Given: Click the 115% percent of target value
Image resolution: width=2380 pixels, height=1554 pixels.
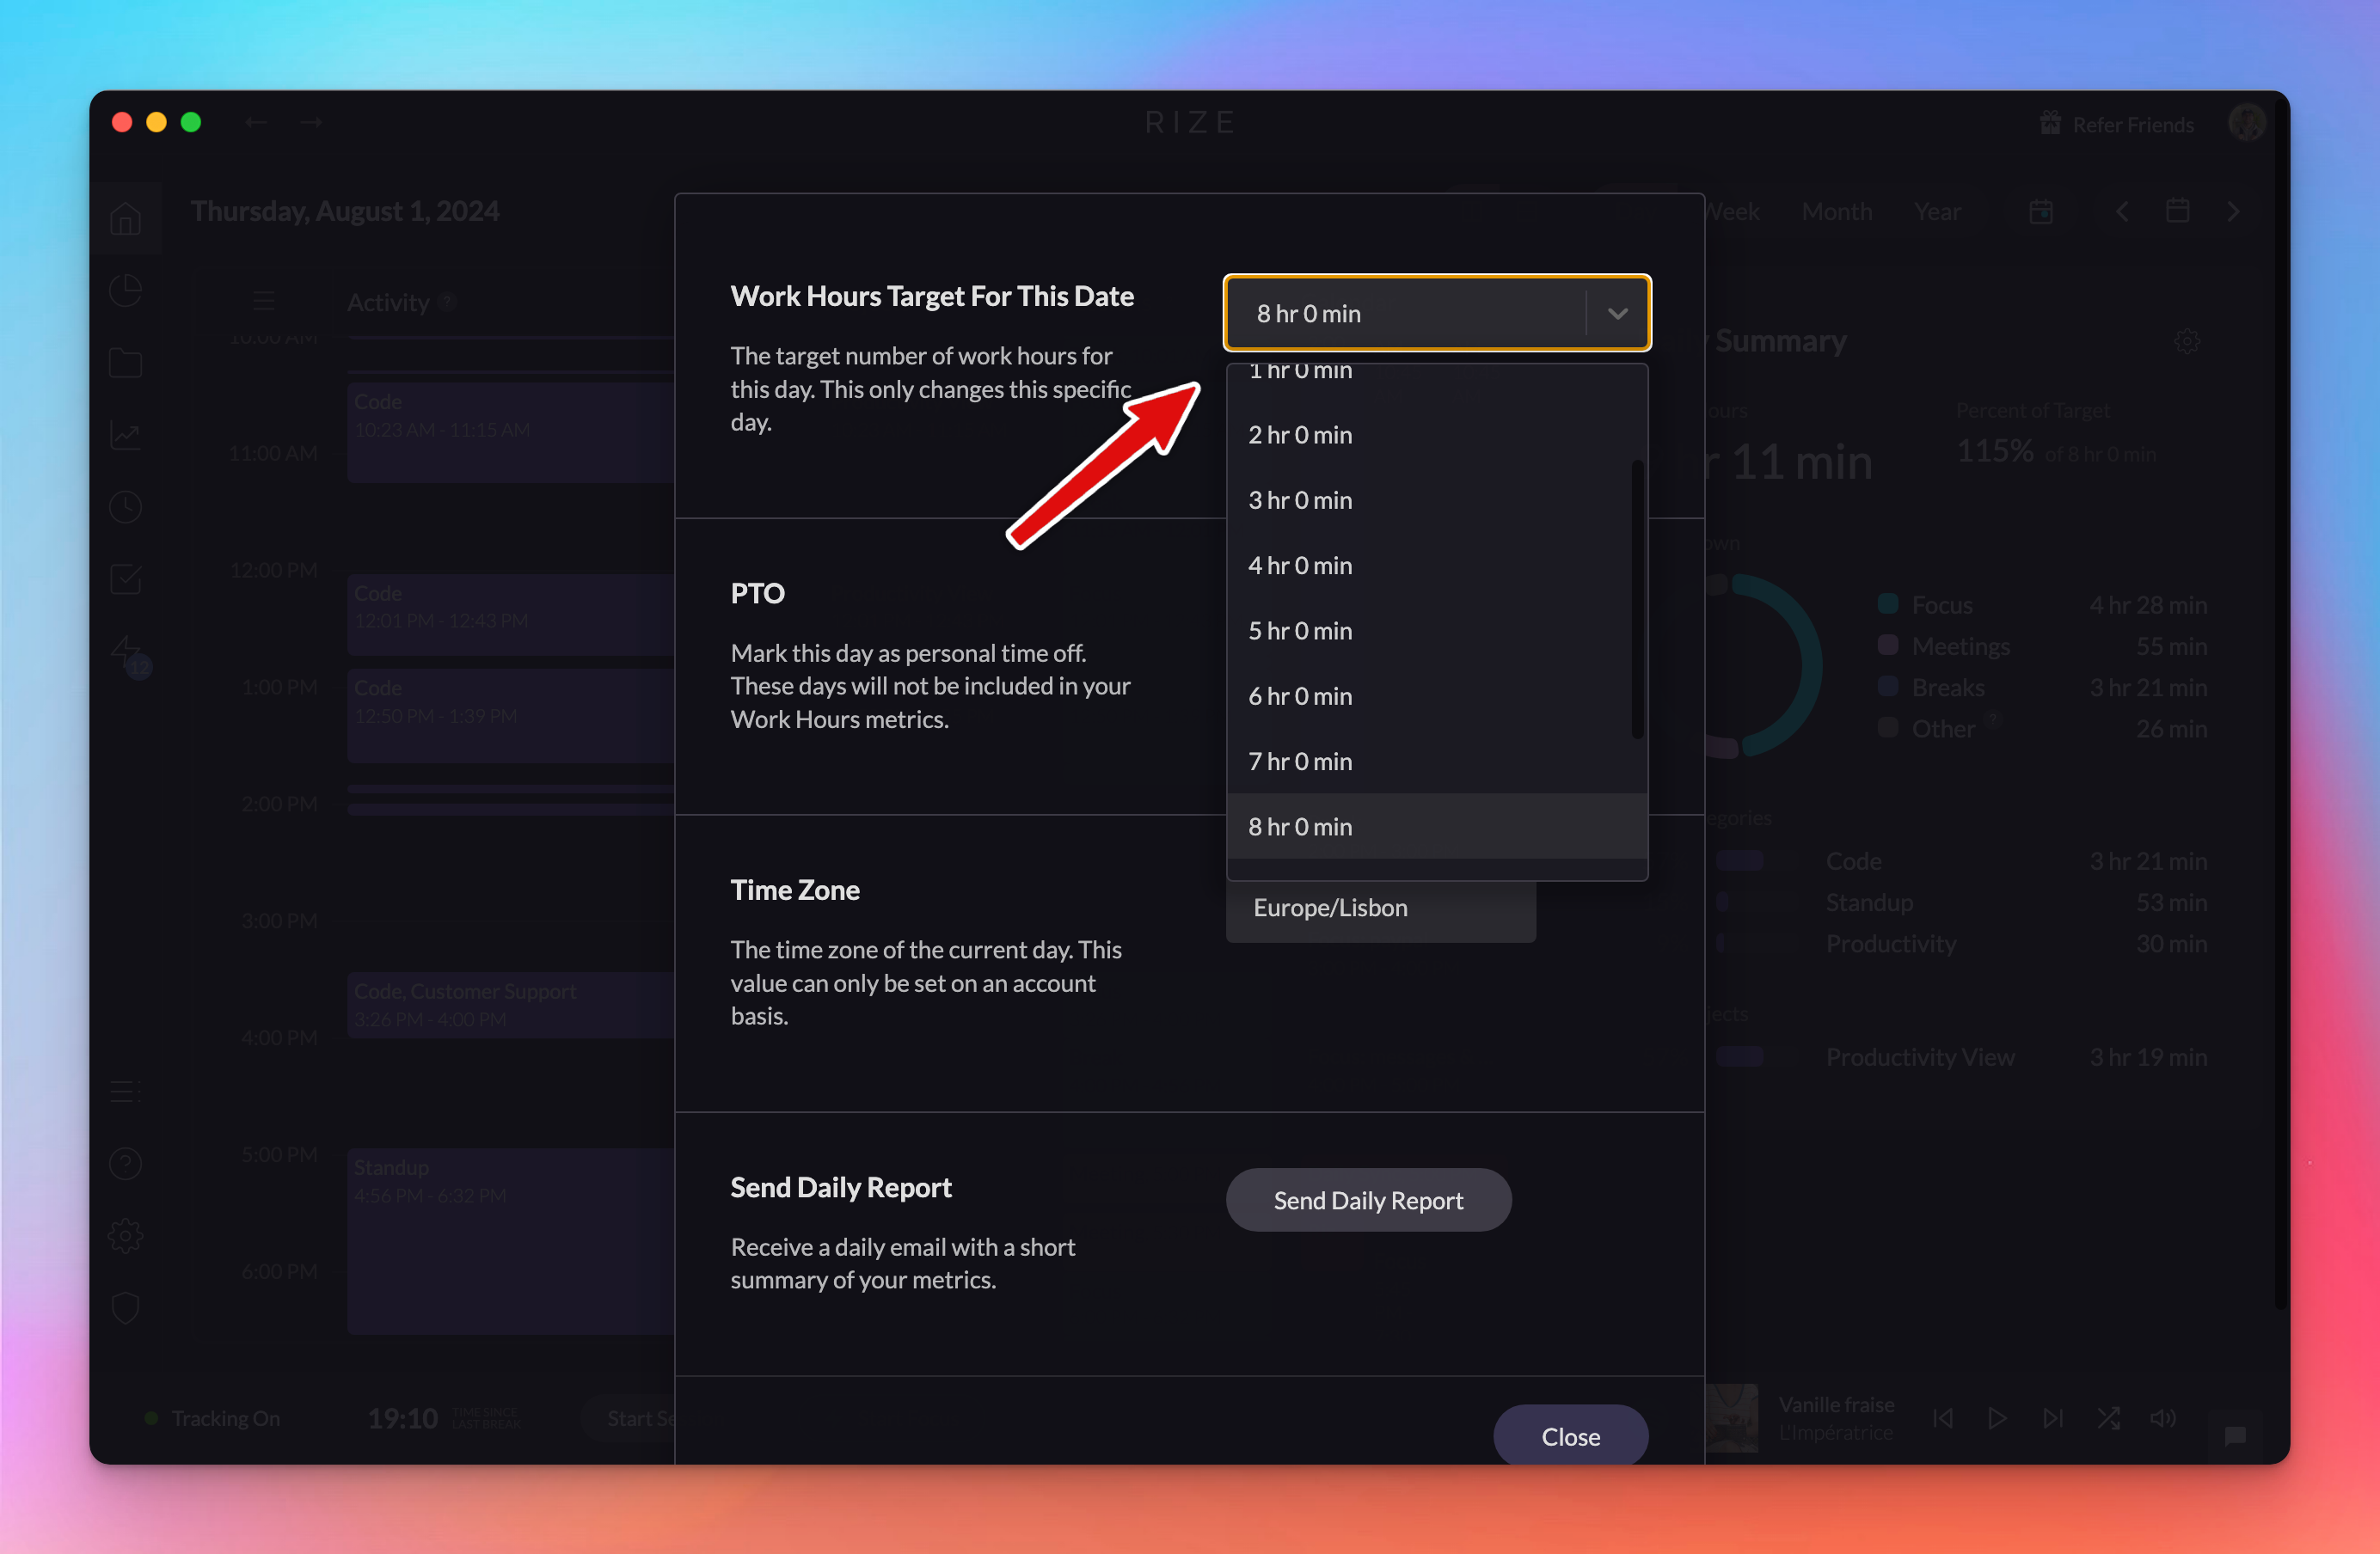Looking at the screenshot, I should tap(1994, 450).
